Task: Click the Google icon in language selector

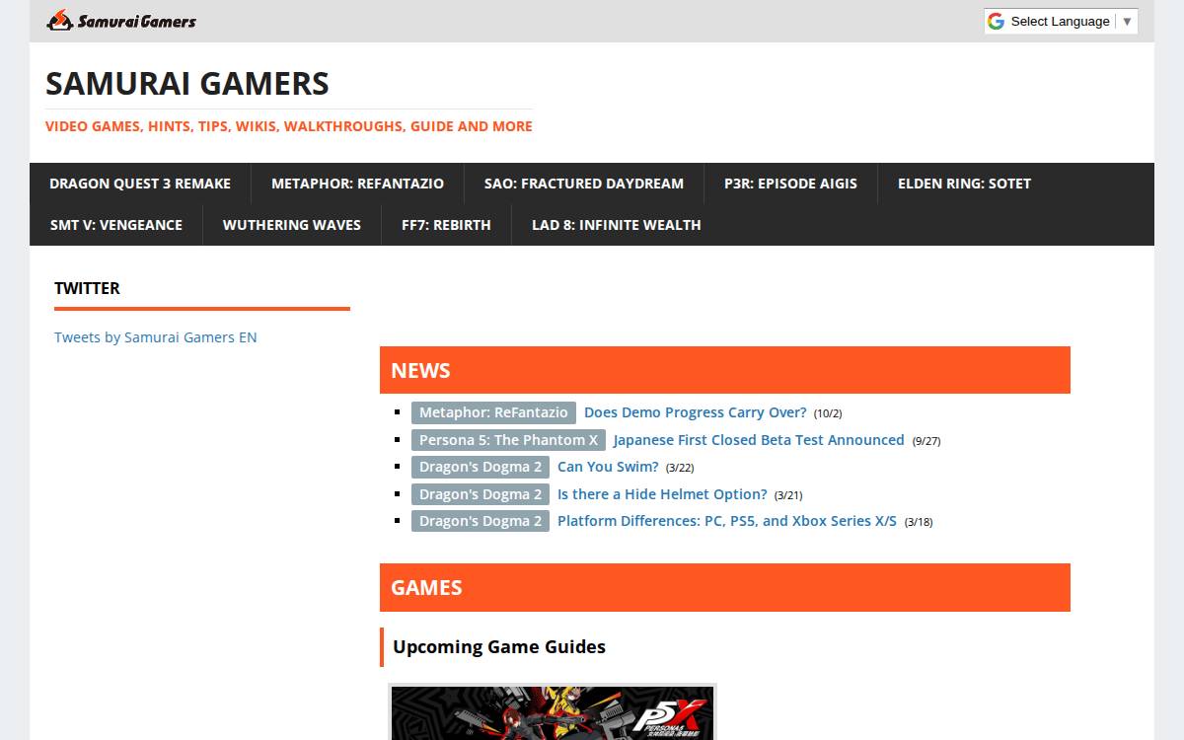Action: click(996, 22)
